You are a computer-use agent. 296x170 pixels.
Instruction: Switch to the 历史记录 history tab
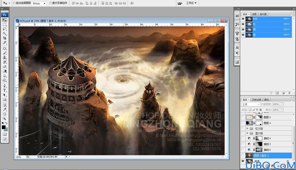coord(256,100)
